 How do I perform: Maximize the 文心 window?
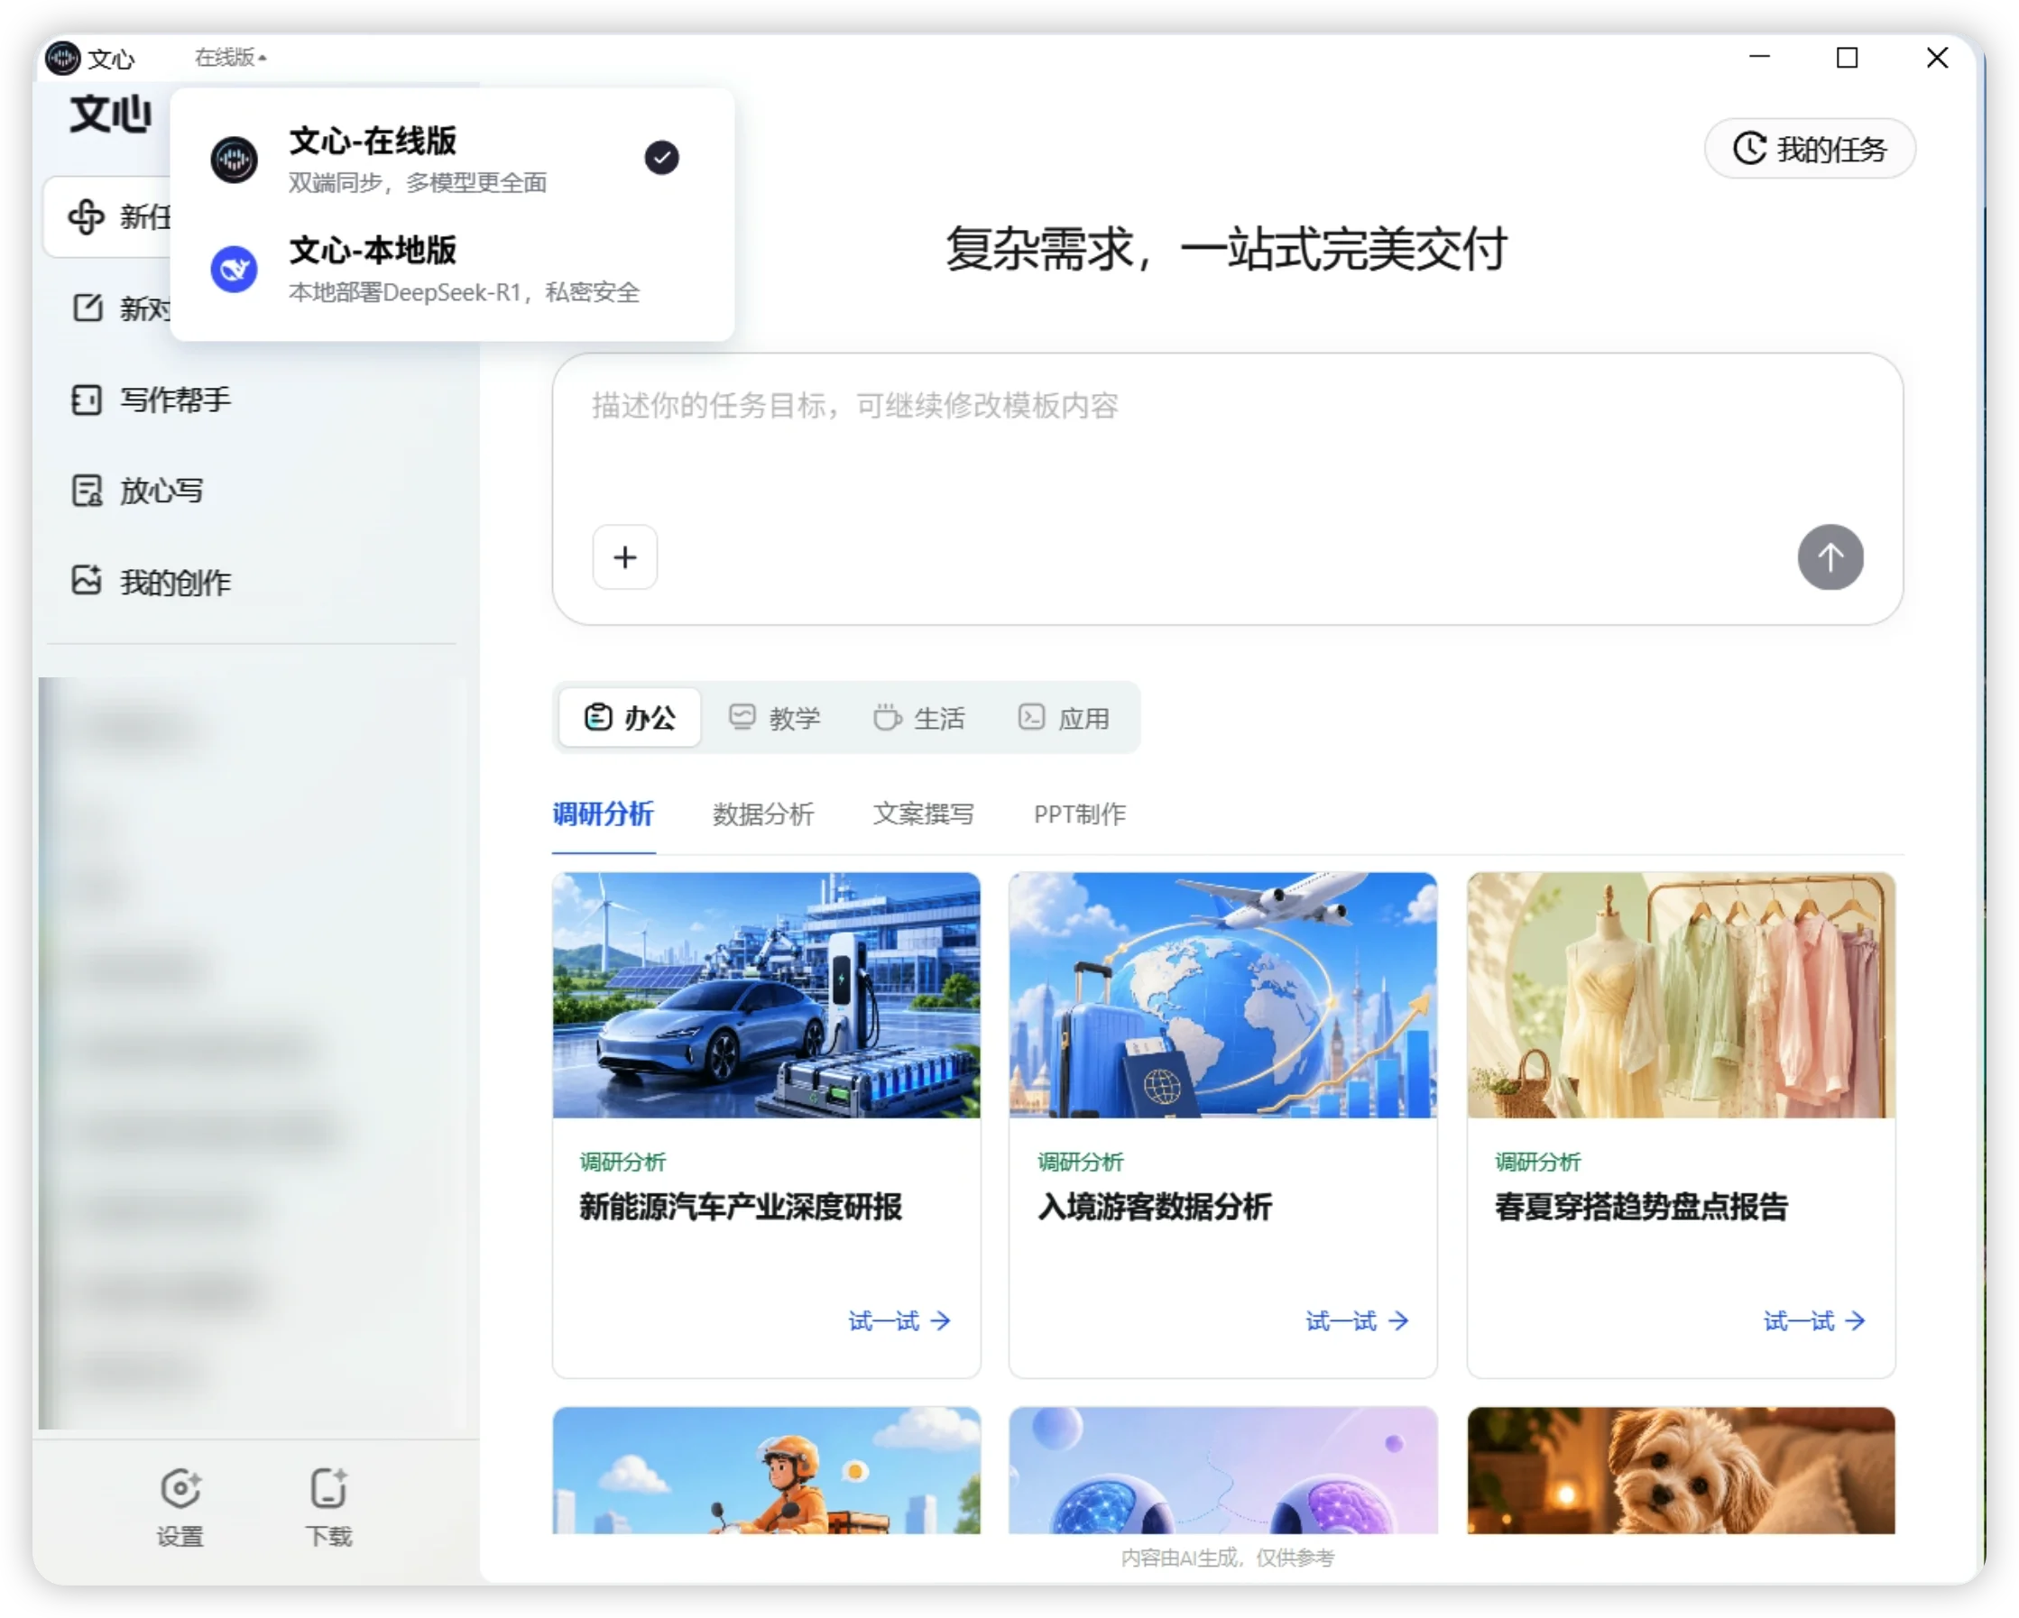pyautogui.click(x=1847, y=57)
